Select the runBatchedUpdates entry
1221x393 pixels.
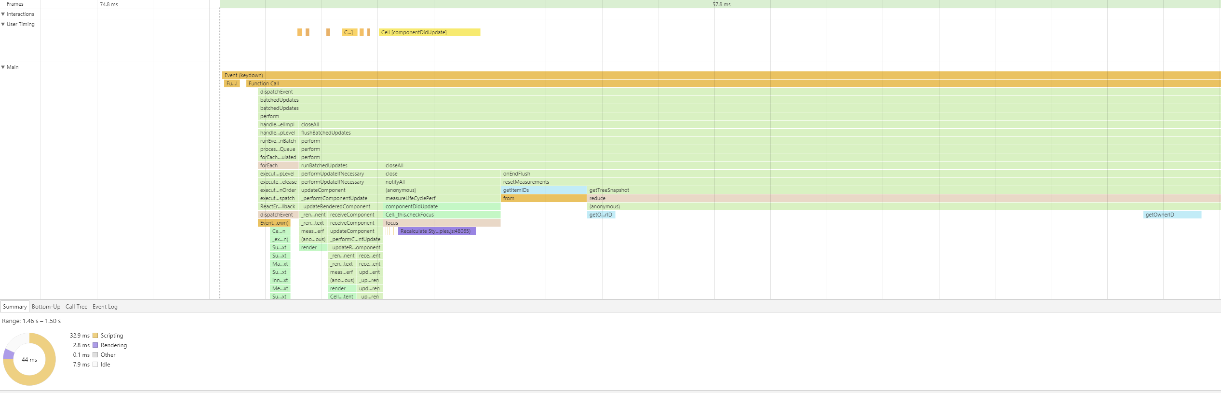[341, 165]
